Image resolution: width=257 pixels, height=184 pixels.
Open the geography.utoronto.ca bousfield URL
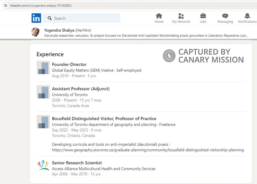click(148, 150)
